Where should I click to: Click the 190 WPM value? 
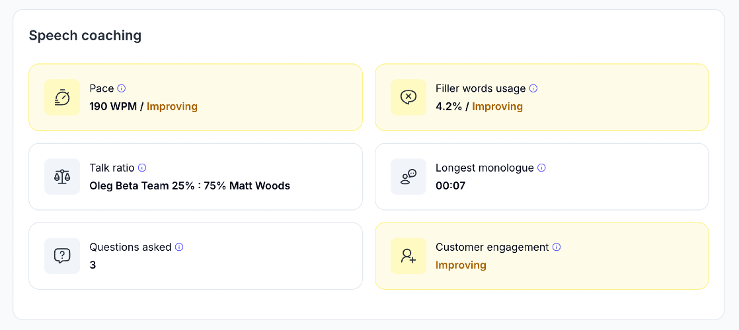click(114, 106)
